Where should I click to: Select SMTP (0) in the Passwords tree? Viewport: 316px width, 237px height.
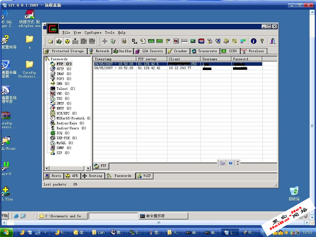(x=64, y=103)
